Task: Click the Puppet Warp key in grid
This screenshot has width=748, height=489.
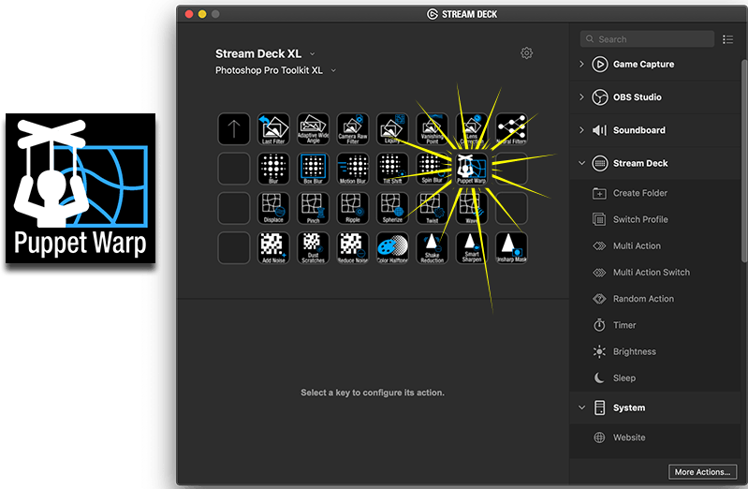Action: click(x=471, y=169)
